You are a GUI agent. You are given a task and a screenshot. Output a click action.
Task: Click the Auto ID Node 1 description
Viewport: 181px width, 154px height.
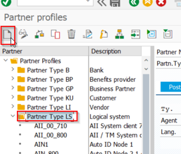111,145
